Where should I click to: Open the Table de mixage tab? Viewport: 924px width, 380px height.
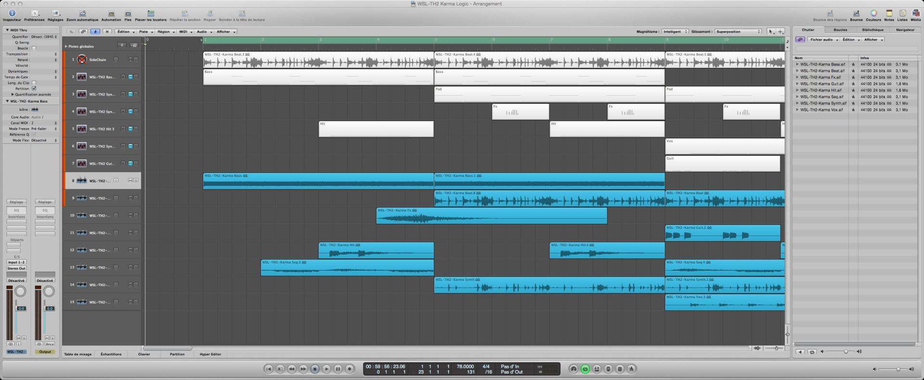pos(78,354)
